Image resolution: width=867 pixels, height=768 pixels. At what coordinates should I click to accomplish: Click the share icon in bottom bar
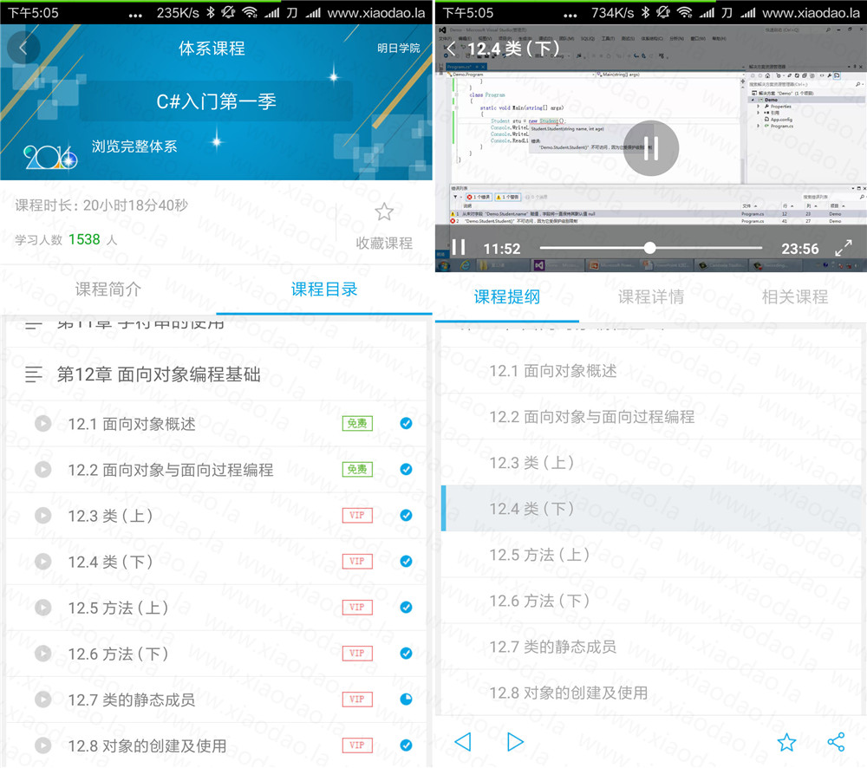[836, 742]
